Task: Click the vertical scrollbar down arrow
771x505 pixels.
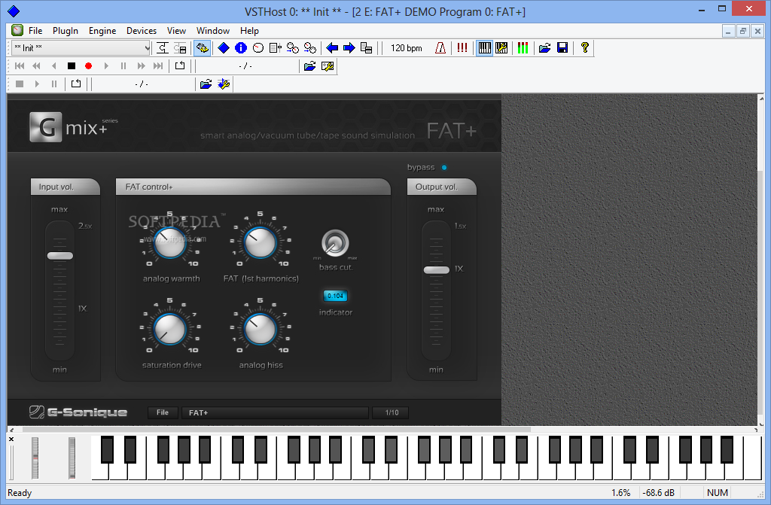Action: click(x=760, y=424)
